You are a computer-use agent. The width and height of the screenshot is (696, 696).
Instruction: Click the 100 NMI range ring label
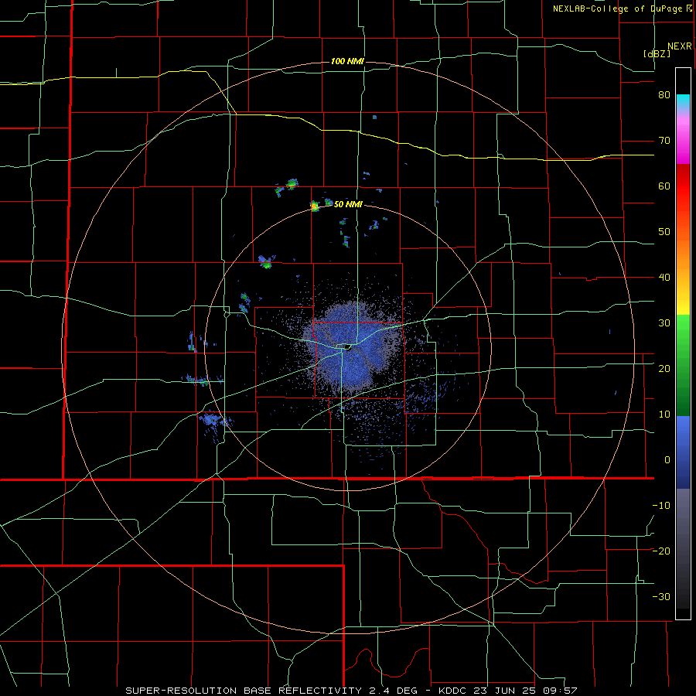click(x=347, y=61)
